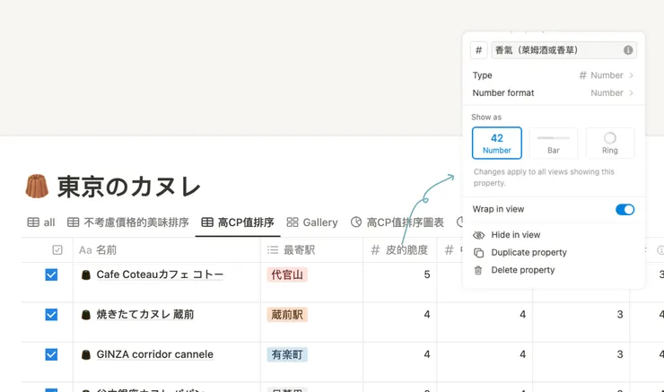This screenshot has height=392, width=664.
Task: Click the canelé page icon by the title
Action: coord(37,187)
